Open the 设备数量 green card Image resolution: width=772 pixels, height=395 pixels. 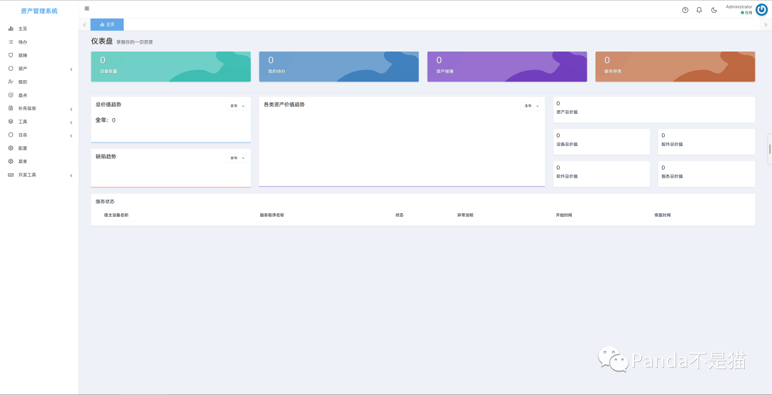[x=171, y=67]
